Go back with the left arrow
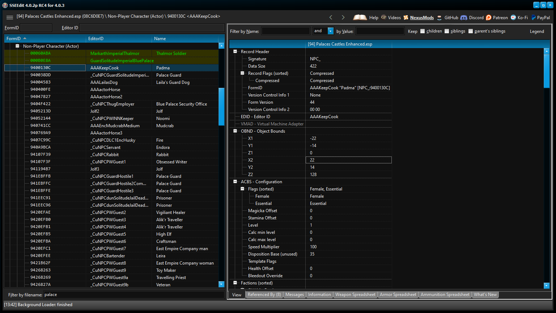 (x=331, y=17)
